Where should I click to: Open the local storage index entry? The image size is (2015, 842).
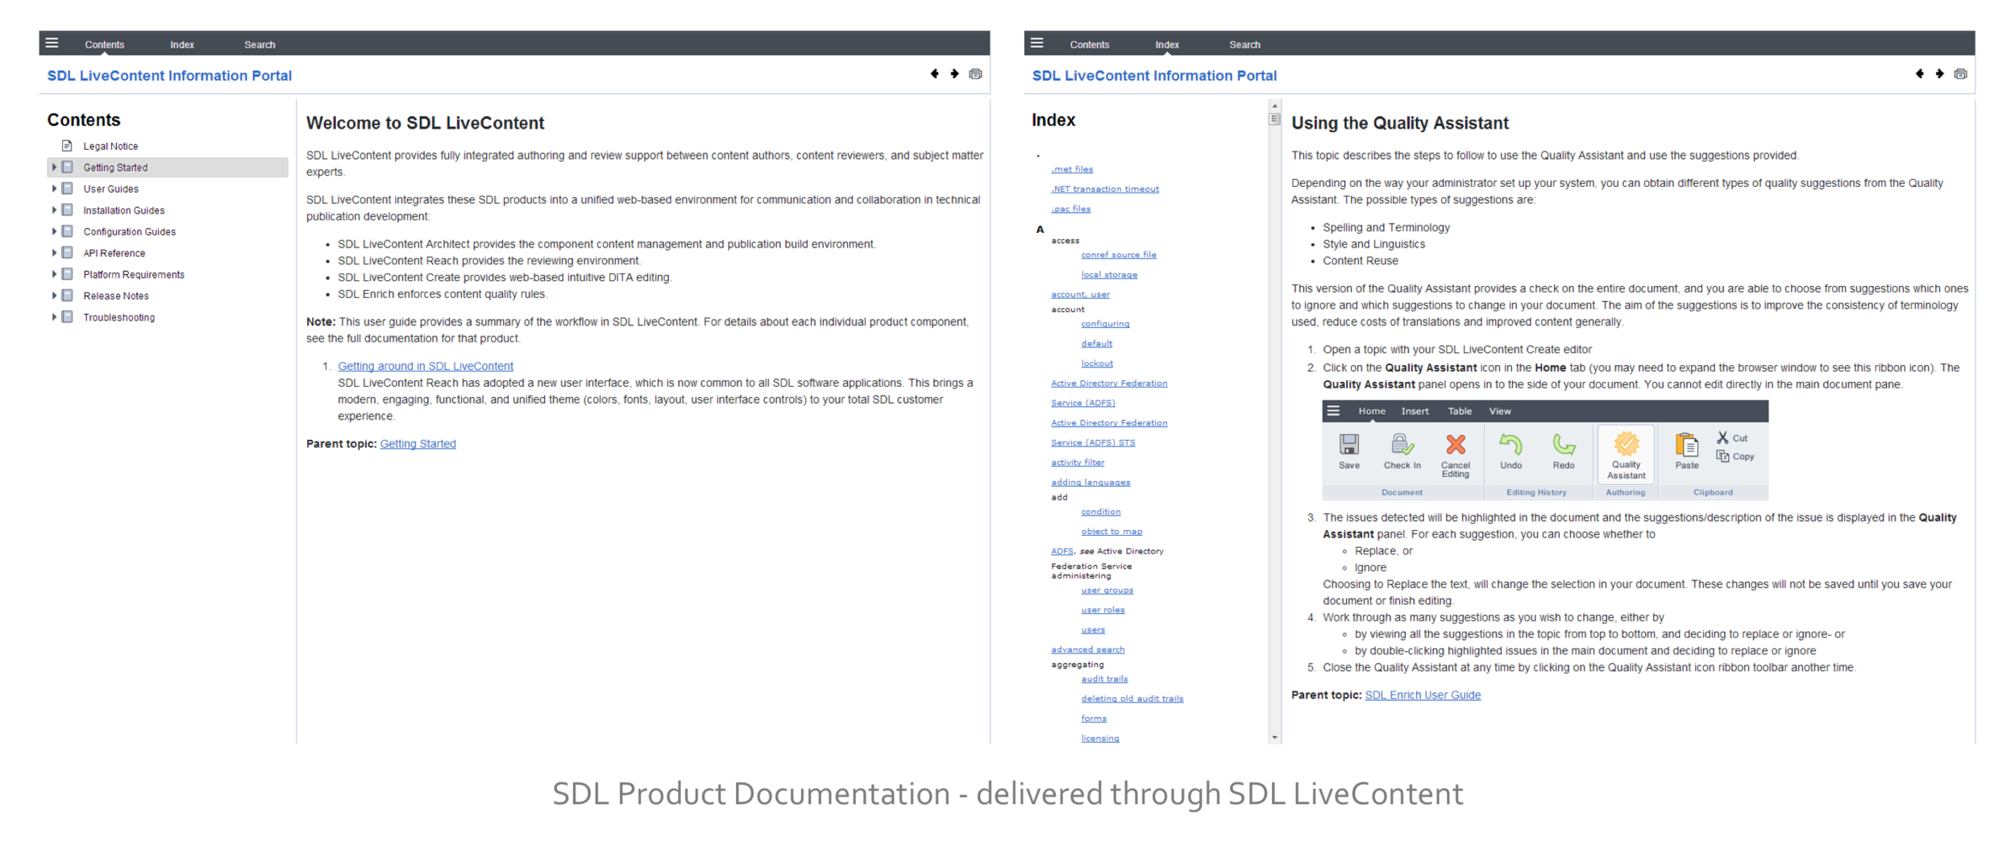(x=1109, y=275)
